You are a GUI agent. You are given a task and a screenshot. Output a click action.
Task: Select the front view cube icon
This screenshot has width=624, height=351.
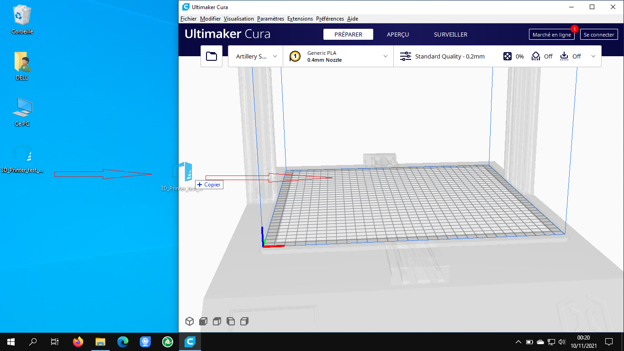tap(203, 321)
